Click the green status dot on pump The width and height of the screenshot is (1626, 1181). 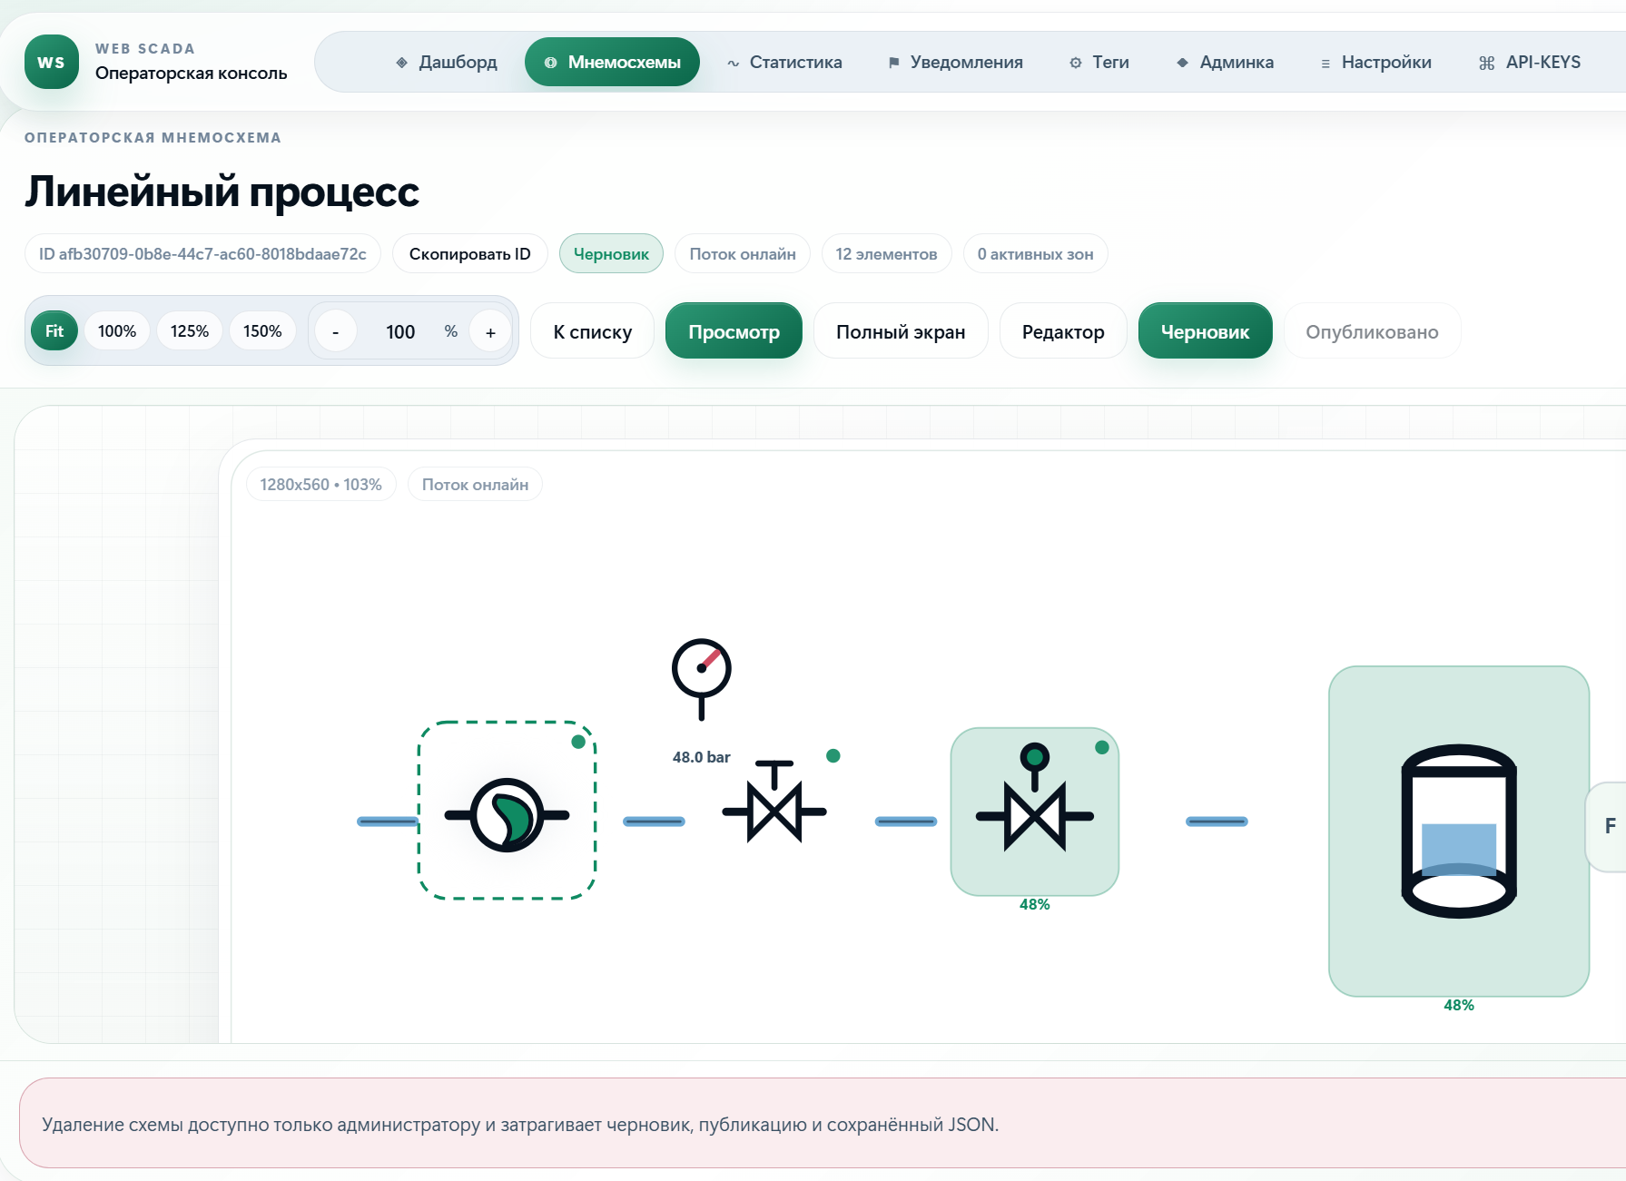pos(578,742)
